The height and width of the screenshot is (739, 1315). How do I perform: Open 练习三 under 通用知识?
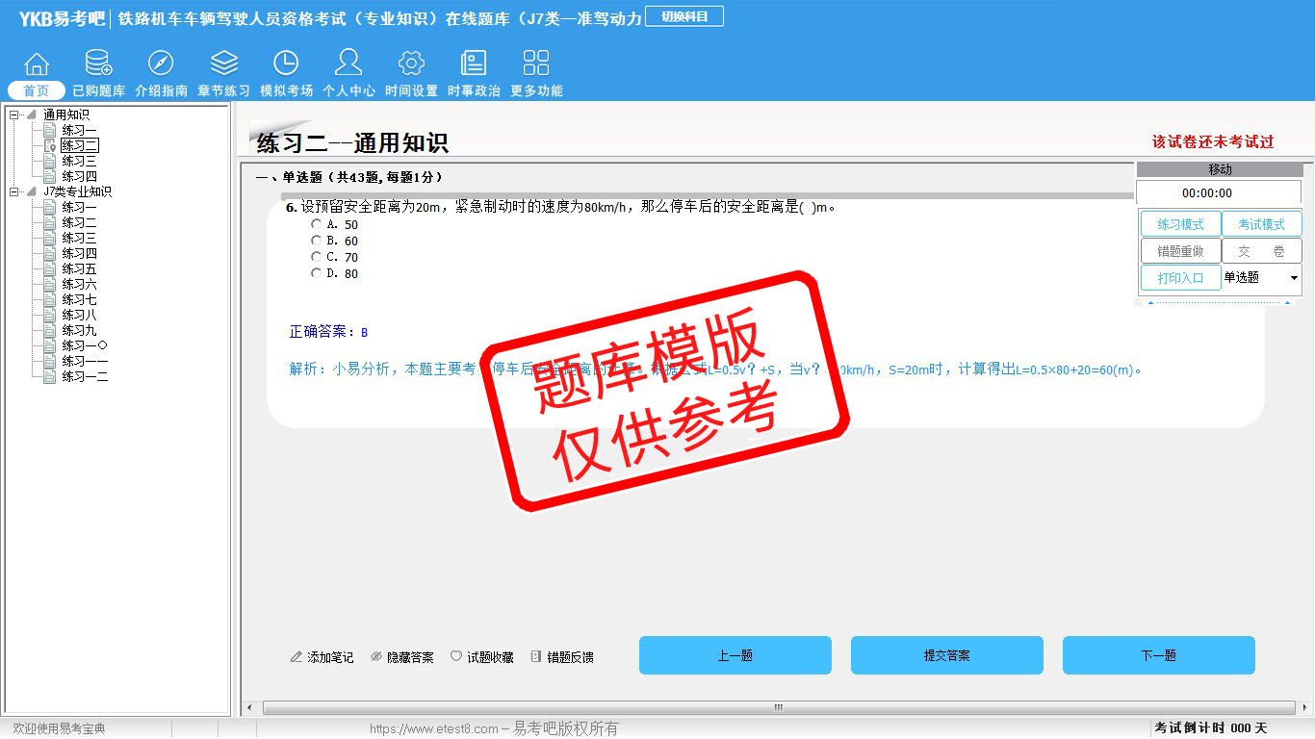pos(79,161)
